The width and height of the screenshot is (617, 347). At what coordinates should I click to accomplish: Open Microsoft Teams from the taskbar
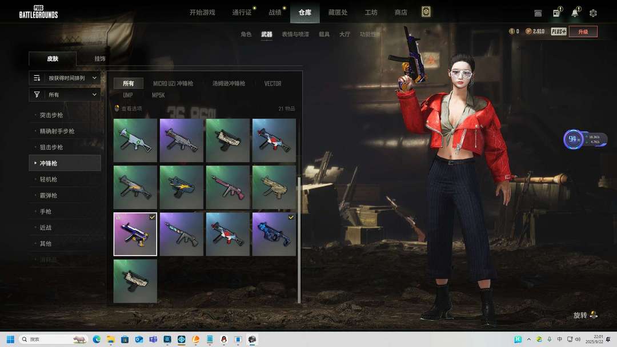click(x=153, y=339)
